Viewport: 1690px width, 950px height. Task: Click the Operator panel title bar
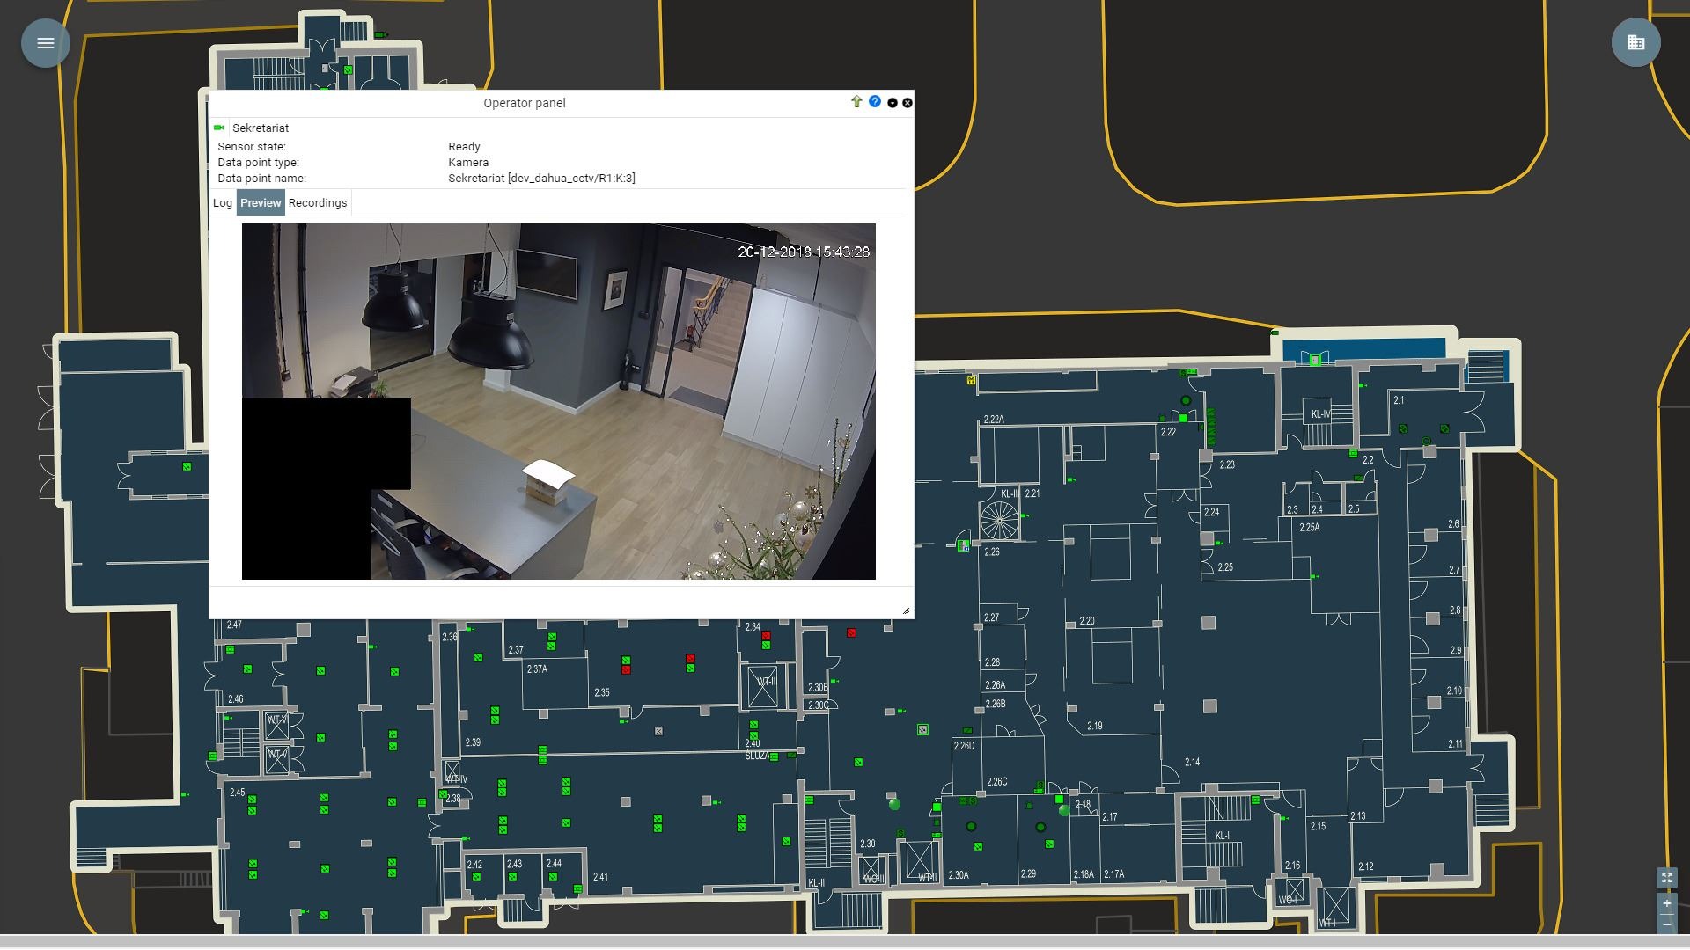[525, 103]
